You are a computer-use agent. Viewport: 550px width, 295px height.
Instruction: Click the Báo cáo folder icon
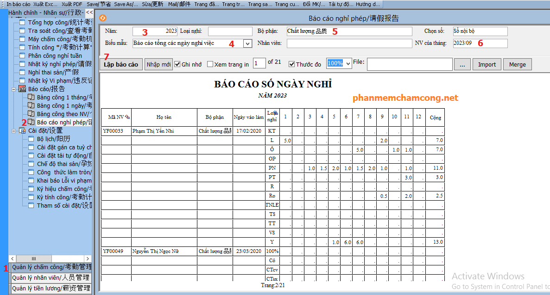[22, 89]
